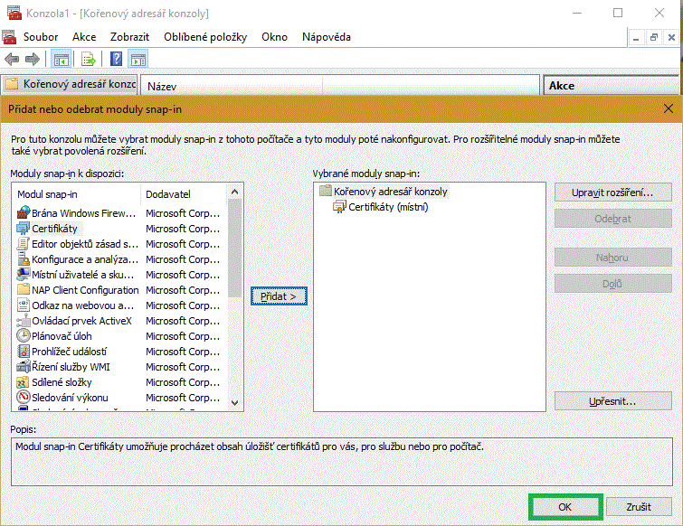Select the Brána Windows Firewall snap-in icon
Viewport: 683px width, 526px height.
click(x=24, y=213)
